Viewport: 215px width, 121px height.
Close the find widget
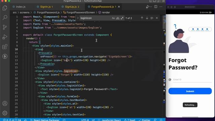point(157,18)
